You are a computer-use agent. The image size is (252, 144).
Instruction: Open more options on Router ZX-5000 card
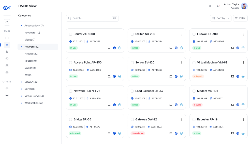click(120, 34)
